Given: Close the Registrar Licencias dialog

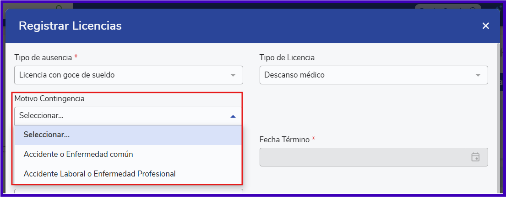Looking at the screenshot, I should 485,26.
